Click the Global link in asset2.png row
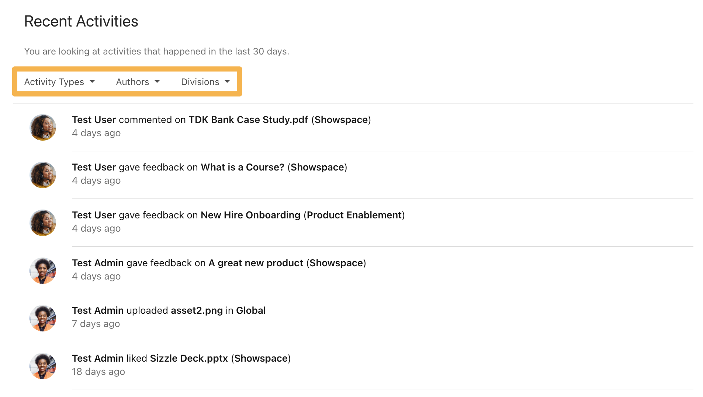Image resolution: width=703 pixels, height=397 pixels. coord(251,310)
